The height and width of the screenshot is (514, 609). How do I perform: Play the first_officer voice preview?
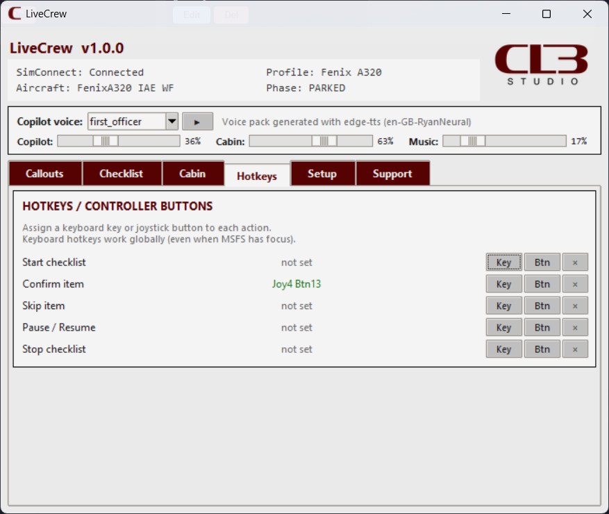[198, 121]
